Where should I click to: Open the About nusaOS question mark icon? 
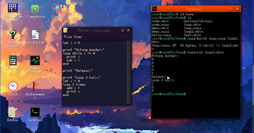tap(13, 34)
